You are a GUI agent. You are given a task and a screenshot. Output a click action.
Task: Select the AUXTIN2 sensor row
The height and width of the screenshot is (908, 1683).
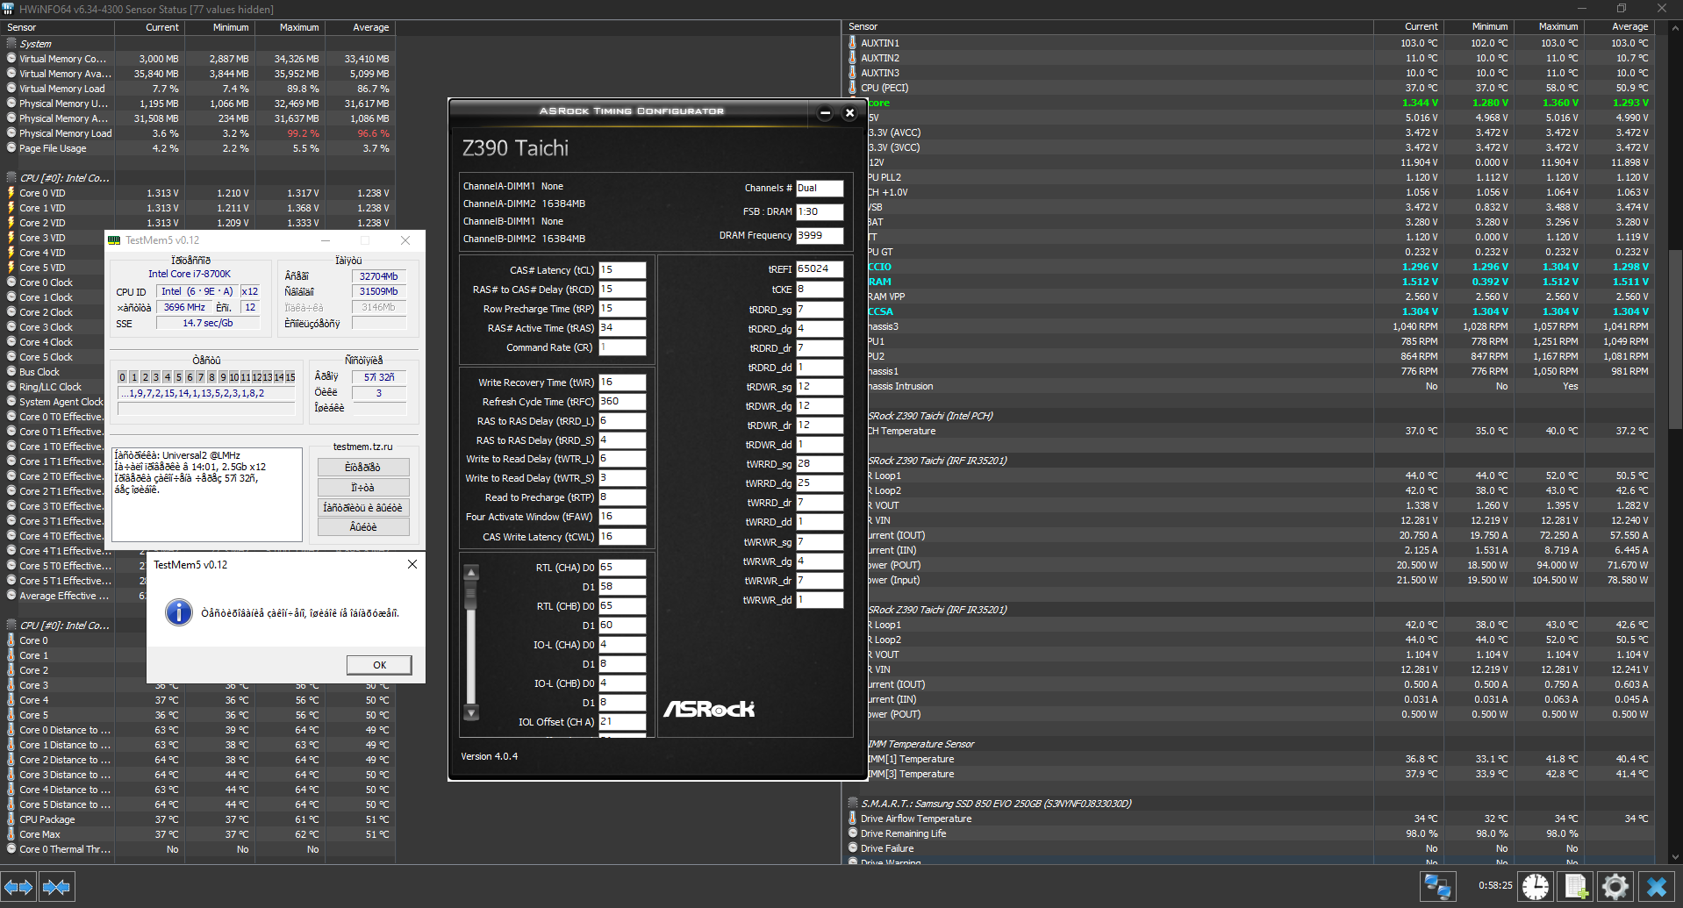pos(1250,58)
